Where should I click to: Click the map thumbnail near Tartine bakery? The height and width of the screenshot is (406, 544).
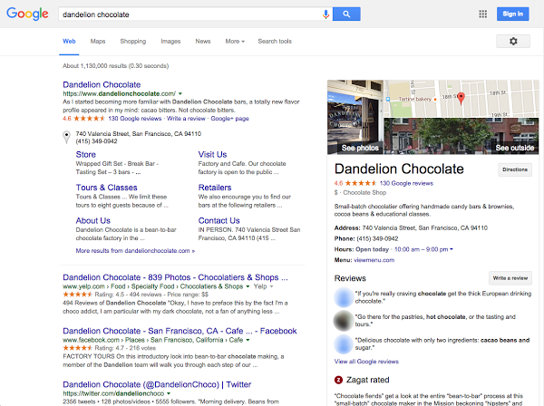[x=461, y=99]
